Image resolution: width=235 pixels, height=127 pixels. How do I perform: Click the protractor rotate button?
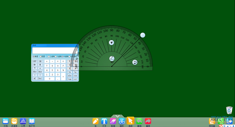[135, 62]
